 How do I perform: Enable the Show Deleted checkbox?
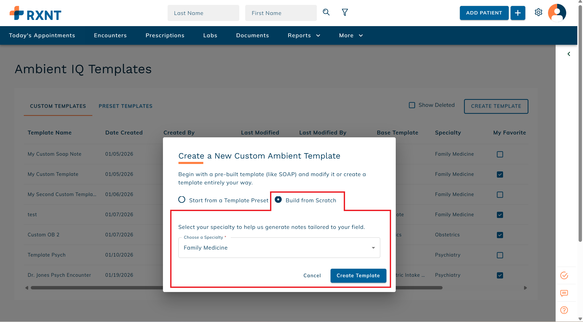412,105
